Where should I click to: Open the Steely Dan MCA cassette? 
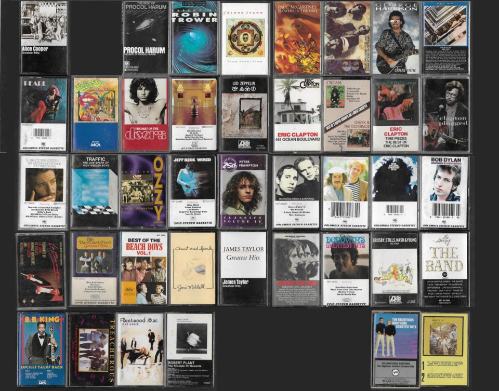coord(96,114)
